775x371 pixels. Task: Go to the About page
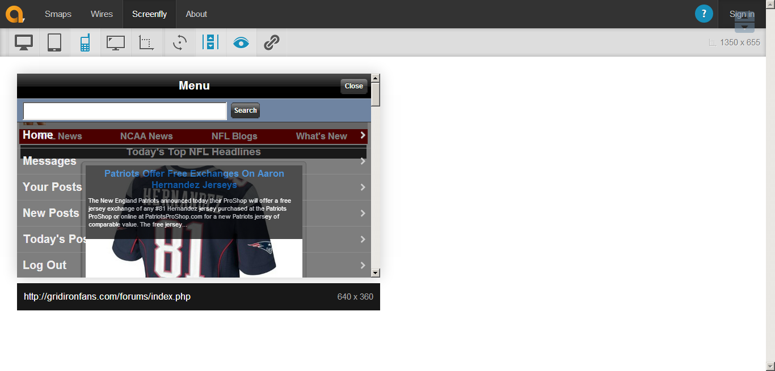[197, 14]
